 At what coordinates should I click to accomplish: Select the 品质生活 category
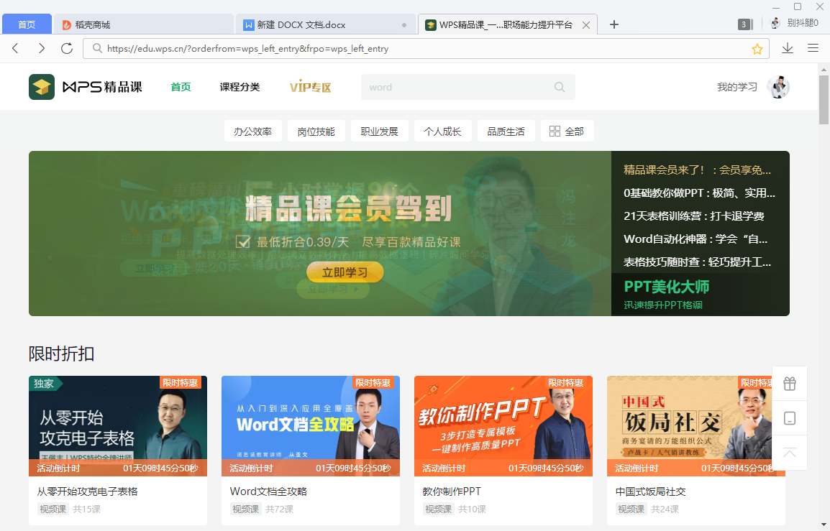click(x=506, y=131)
